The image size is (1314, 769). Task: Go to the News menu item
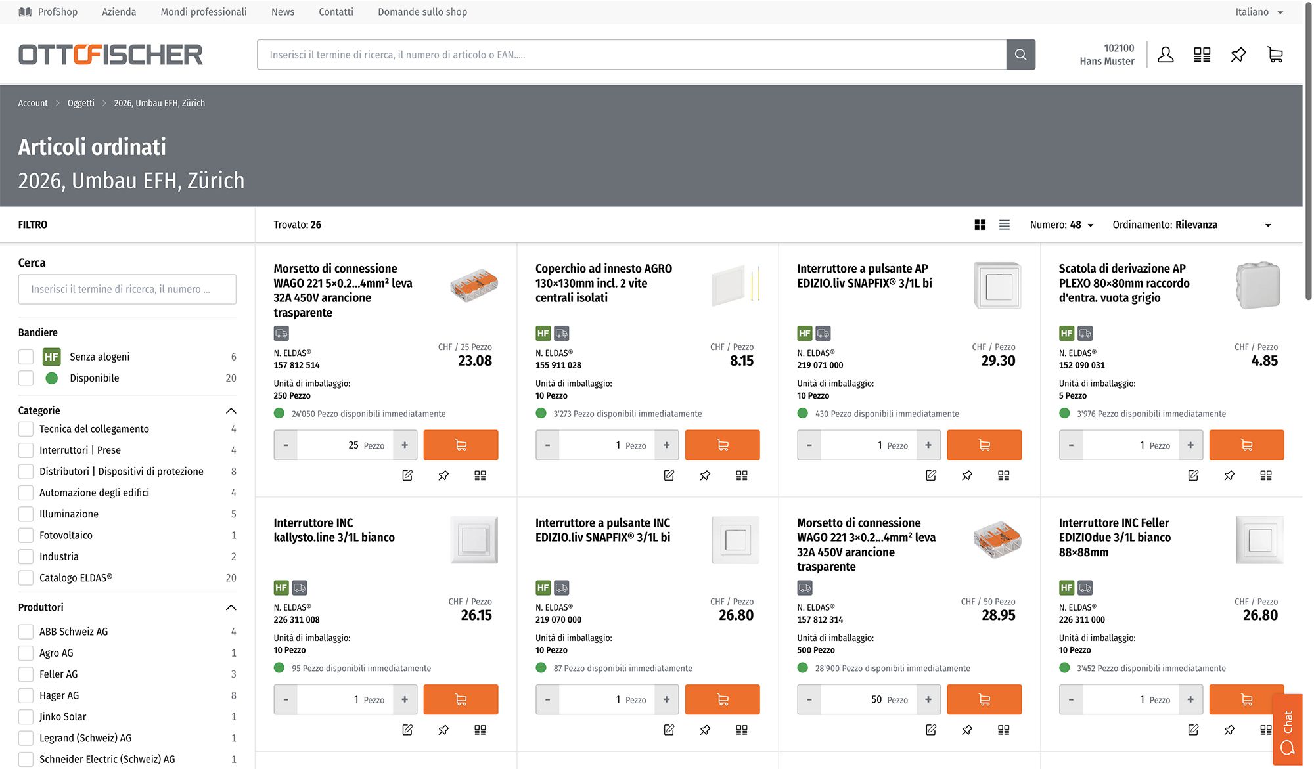(283, 12)
